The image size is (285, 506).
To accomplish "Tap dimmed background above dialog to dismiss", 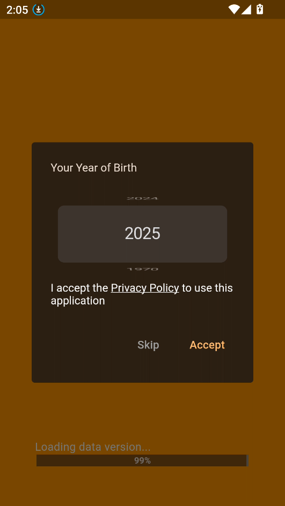I will 143,81.
